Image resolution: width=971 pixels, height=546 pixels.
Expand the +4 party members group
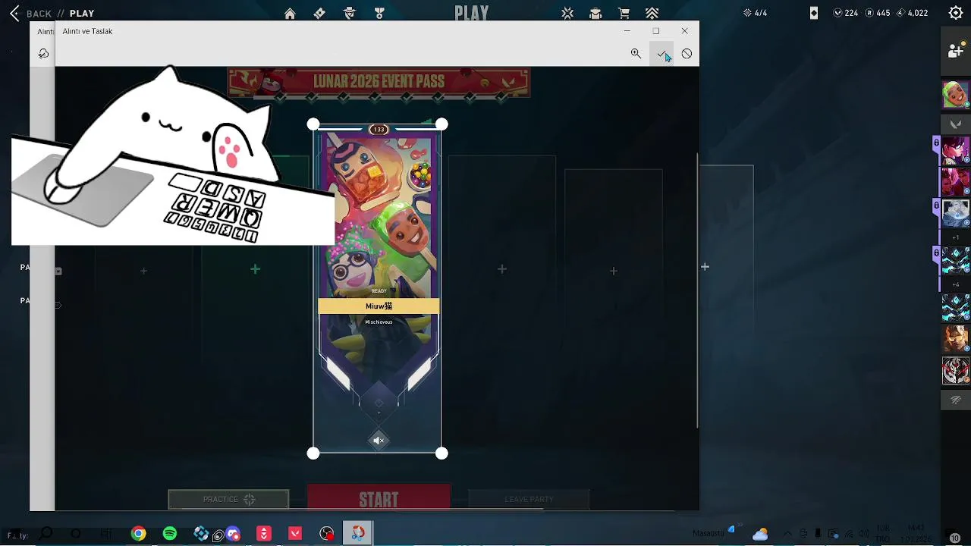pos(956,284)
